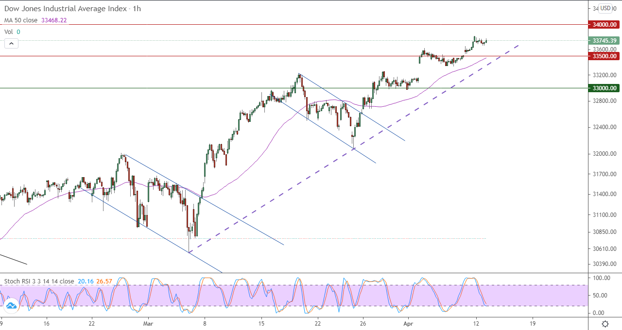This screenshot has height=330, width=622.
Task: Click the current price label 33745.39
Action: (x=604, y=41)
